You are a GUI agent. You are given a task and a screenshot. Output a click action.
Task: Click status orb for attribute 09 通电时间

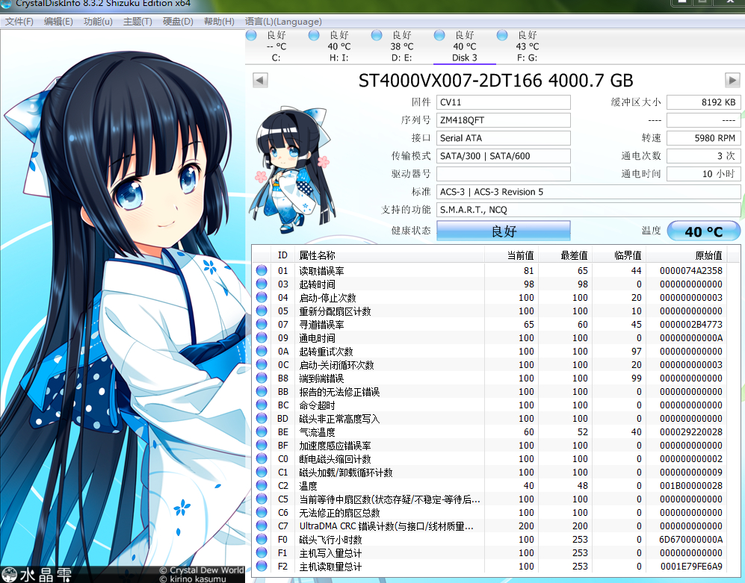click(x=262, y=337)
